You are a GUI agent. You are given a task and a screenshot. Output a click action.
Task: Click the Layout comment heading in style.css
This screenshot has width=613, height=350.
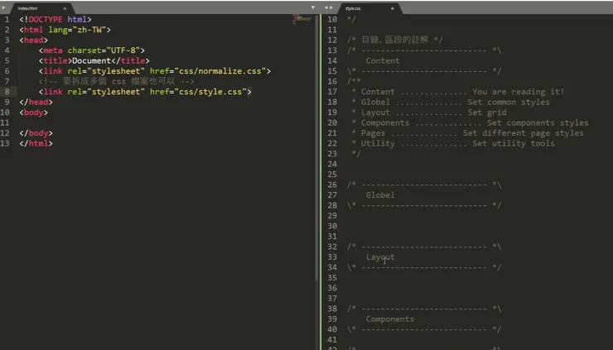[x=379, y=257]
